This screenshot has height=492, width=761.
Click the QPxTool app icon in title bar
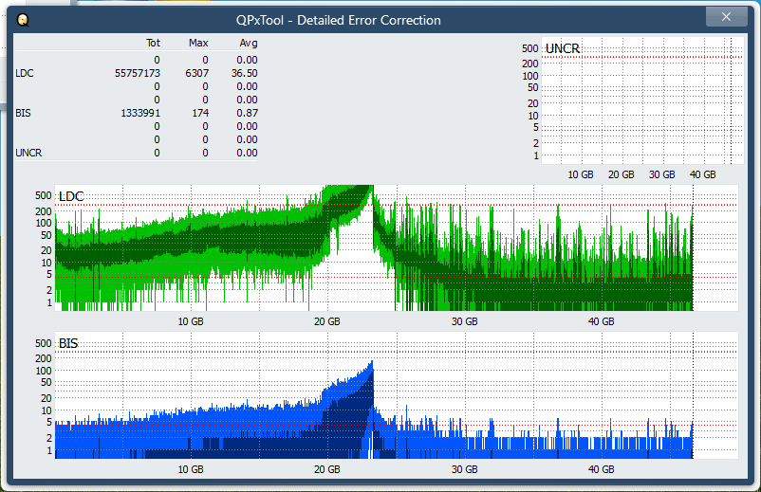[23, 20]
